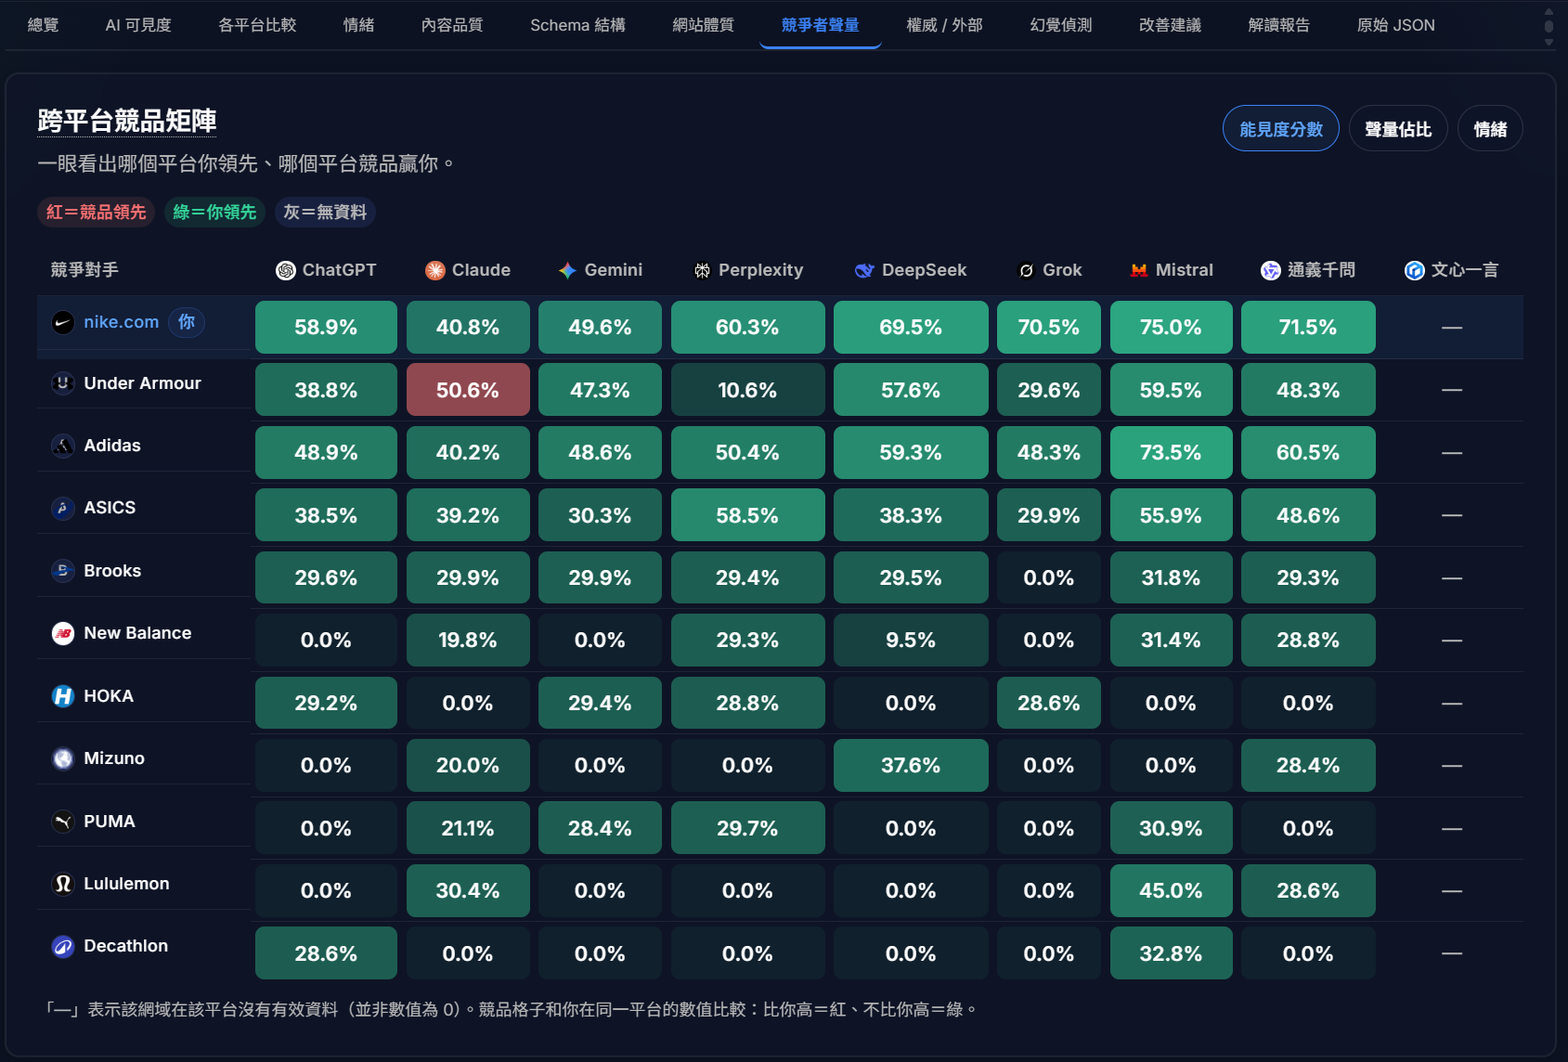Go to the 各平台比較 tab

pos(257,25)
